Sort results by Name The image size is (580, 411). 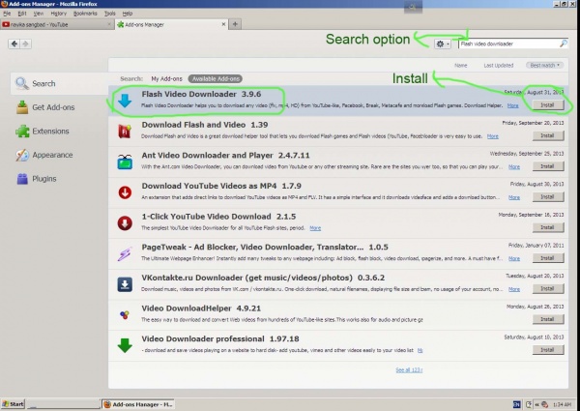(460, 66)
